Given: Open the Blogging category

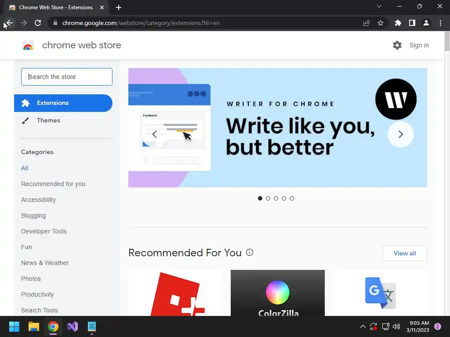Looking at the screenshot, I should (x=33, y=215).
